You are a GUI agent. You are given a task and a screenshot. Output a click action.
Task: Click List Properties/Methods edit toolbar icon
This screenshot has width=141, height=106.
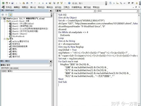[110, 3]
